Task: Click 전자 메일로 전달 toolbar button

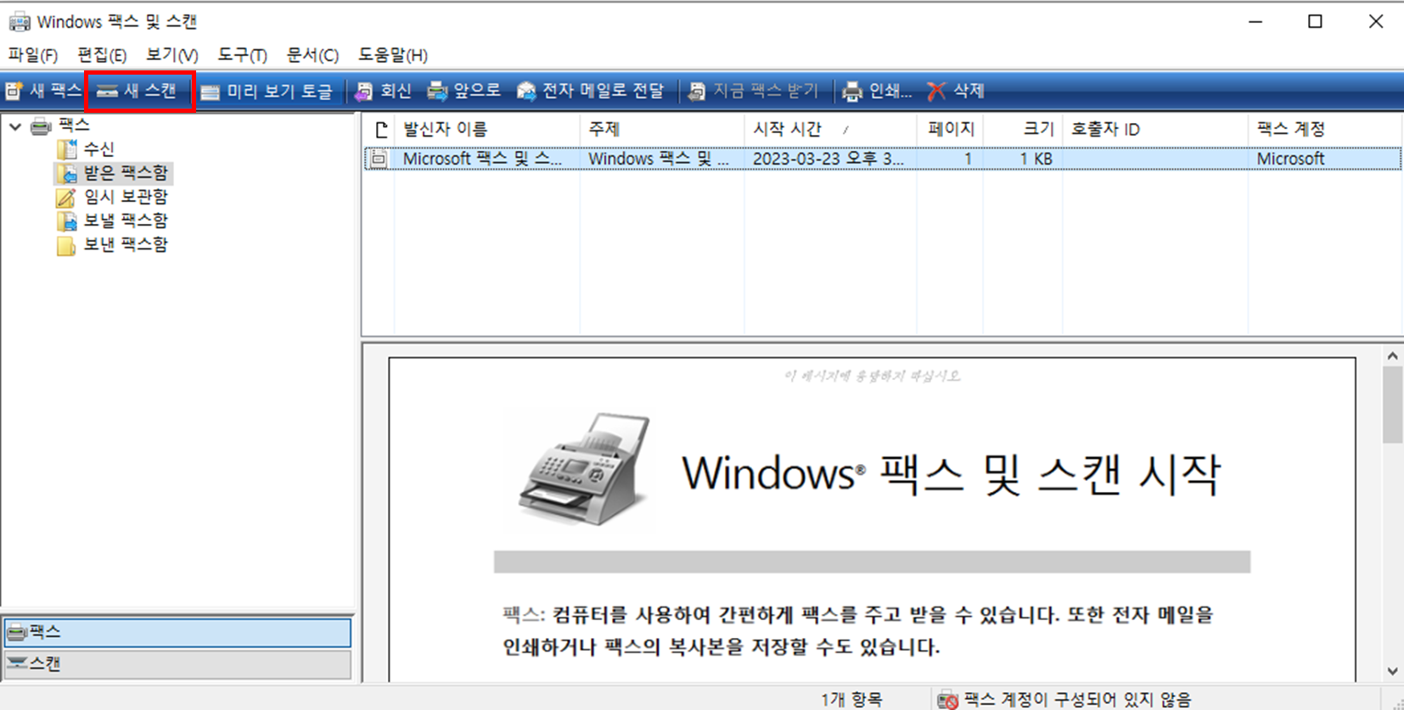Action: coord(591,91)
